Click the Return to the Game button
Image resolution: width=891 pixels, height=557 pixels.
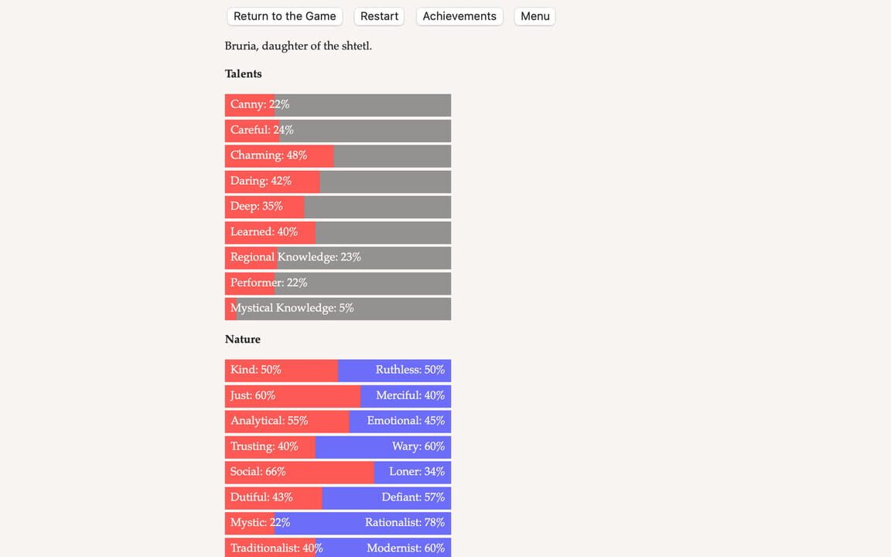(x=285, y=16)
